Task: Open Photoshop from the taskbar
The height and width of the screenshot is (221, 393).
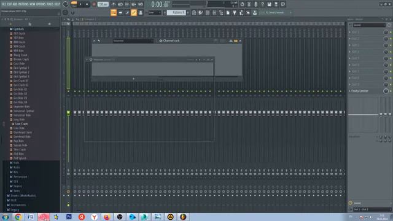Action: [69, 217]
